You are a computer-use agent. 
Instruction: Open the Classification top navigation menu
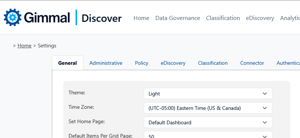pyautogui.click(x=223, y=18)
